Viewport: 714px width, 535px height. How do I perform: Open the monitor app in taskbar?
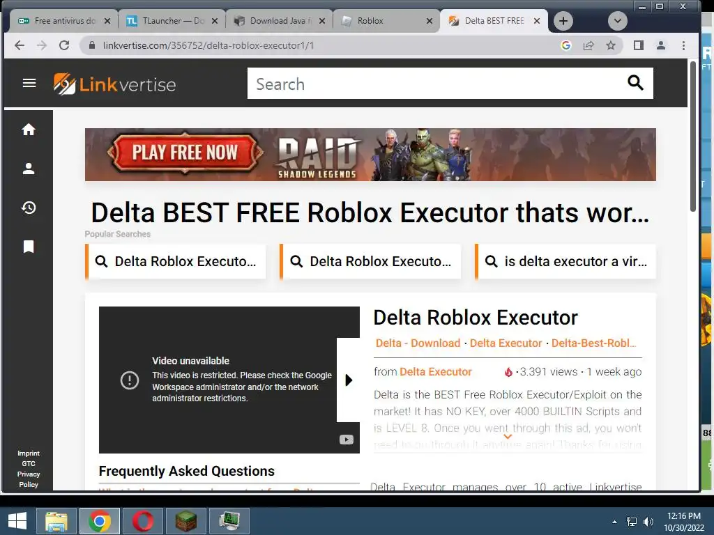229,521
